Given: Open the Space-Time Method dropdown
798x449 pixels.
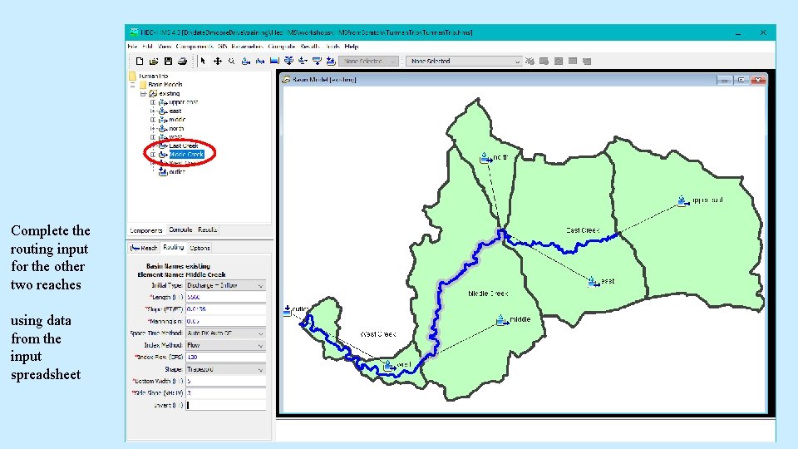Looking at the screenshot, I should pos(225,333).
